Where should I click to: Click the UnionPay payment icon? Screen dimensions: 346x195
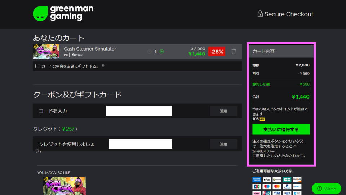[x=267, y=193]
